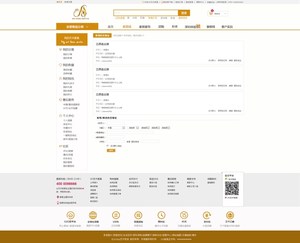The height and width of the screenshot is (243, 300).
Task: Go to the 首页 nav tab
Action: coord(111,27)
